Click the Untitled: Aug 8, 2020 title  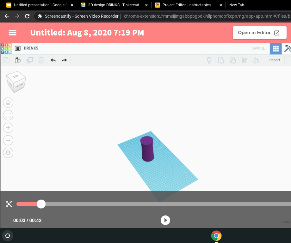(x=87, y=33)
